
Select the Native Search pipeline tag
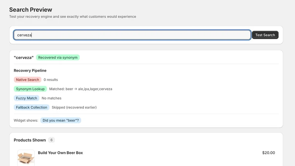click(x=27, y=80)
